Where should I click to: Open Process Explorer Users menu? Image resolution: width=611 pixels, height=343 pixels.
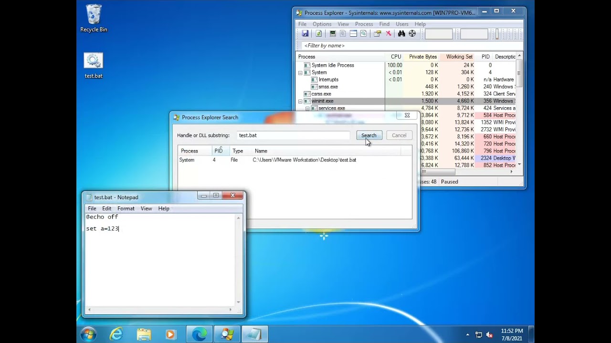coord(402,24)
